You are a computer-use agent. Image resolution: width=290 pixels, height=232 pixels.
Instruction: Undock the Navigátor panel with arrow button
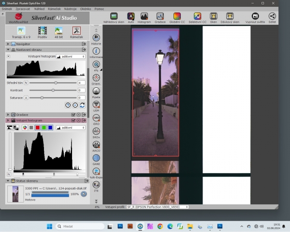tap(84, 44)
